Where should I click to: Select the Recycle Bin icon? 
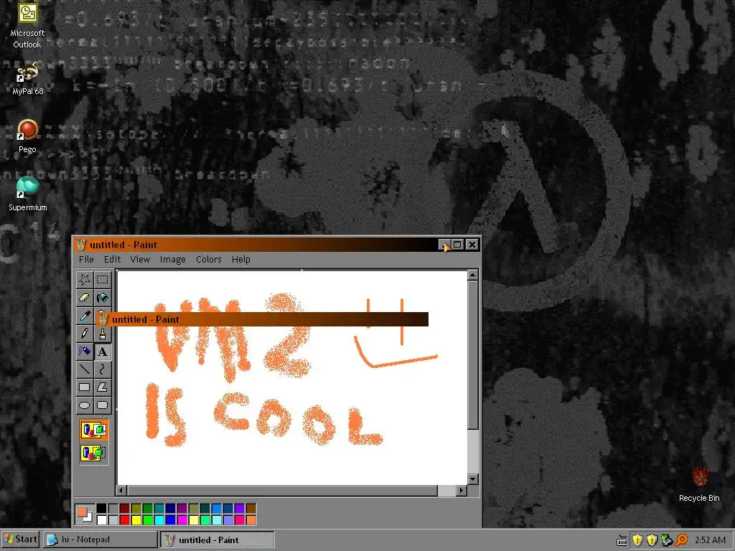tap(699, 484)
